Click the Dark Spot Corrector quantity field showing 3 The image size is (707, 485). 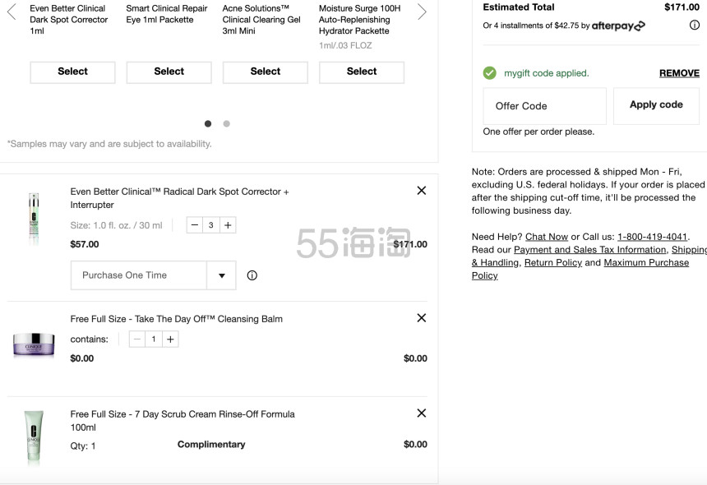[211, 225]
